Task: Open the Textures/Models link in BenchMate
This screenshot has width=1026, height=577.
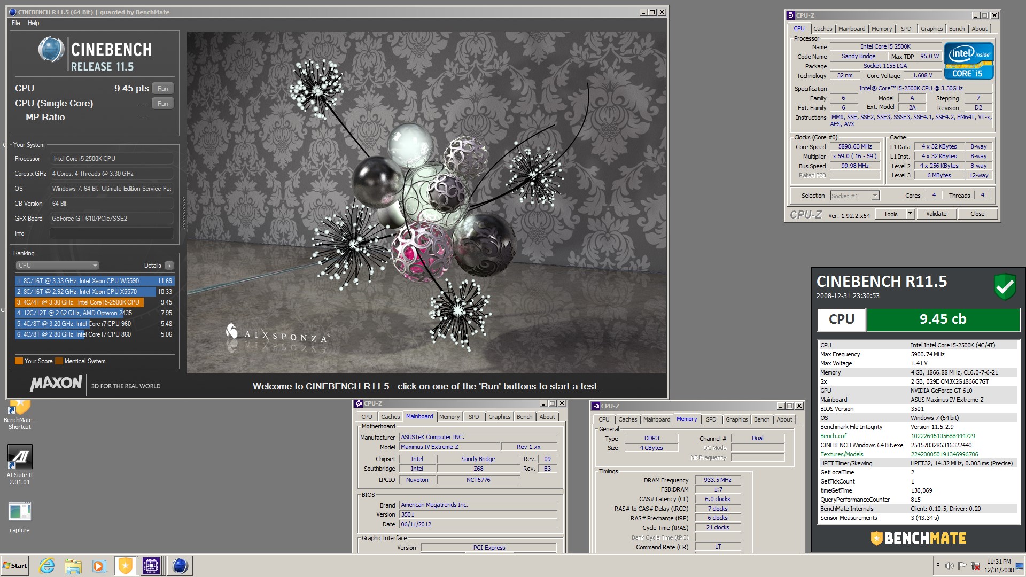Action: tap(842, 454)
